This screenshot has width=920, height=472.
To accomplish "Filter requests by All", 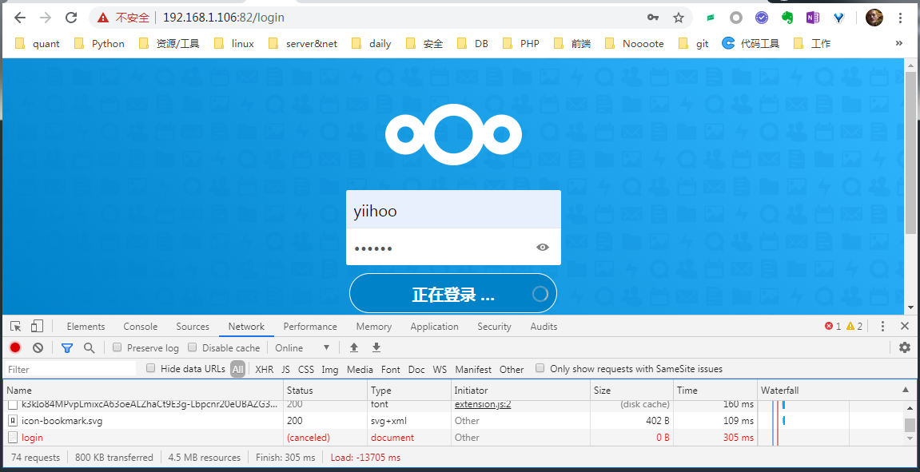I will (x=237, y=370).
